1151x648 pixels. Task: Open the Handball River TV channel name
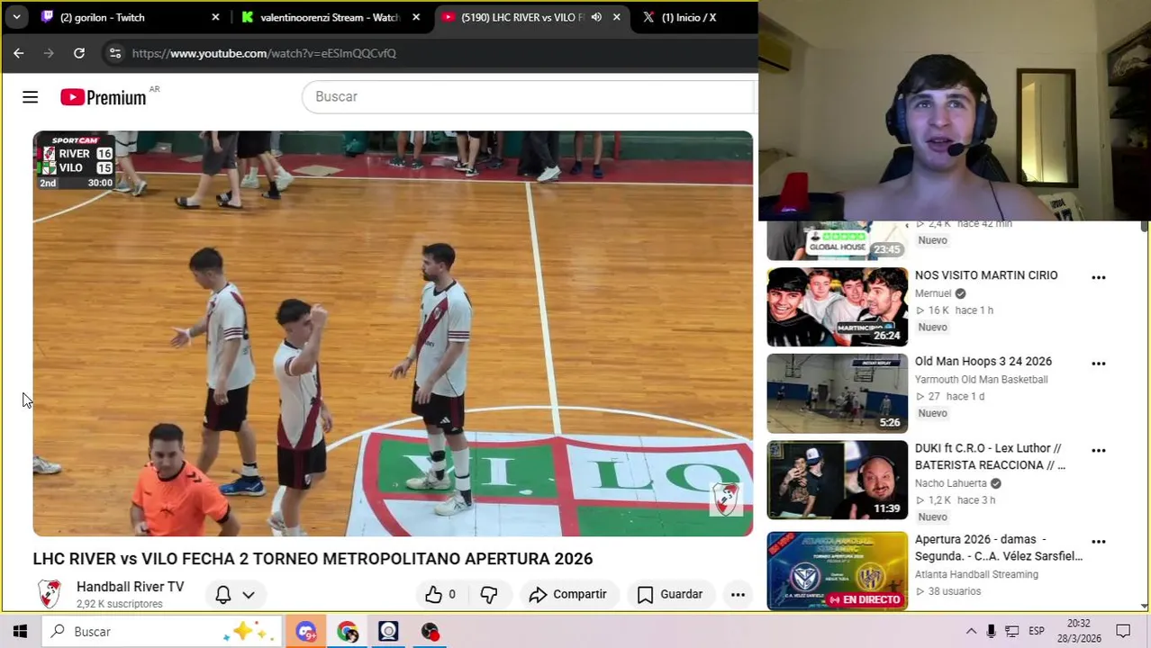click(130, 587)
